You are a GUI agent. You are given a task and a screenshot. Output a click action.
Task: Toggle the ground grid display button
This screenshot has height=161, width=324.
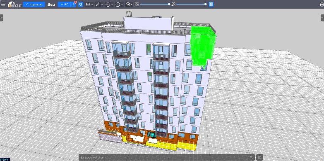click(x=211, y=4)
